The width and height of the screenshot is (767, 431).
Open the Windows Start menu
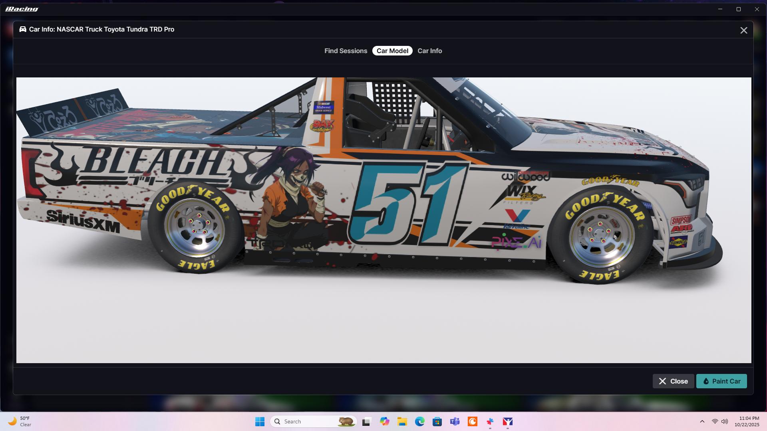pos(260,421)
